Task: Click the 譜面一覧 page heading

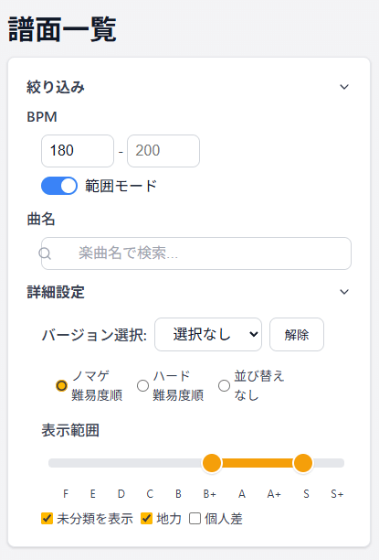Action: 62,29
